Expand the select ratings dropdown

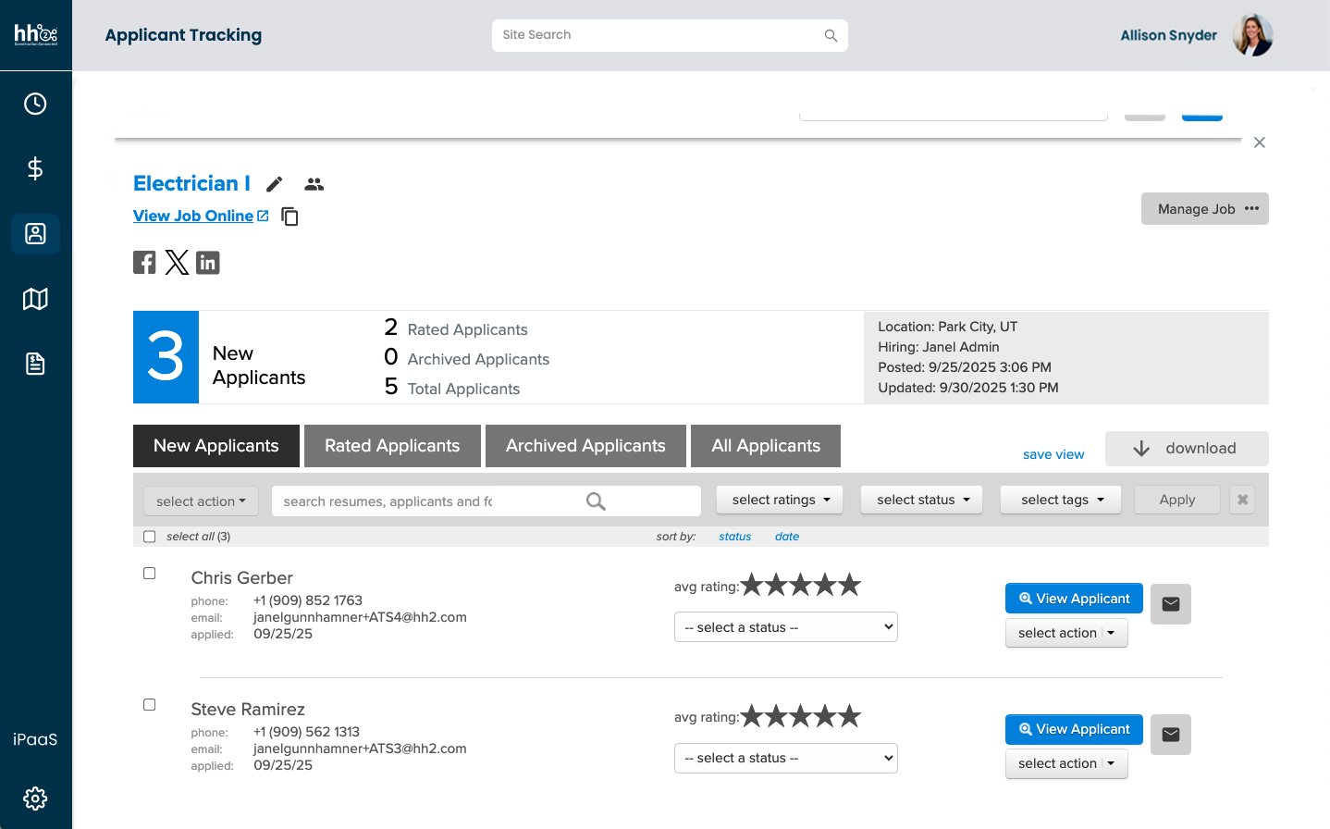tap(780, 500)
